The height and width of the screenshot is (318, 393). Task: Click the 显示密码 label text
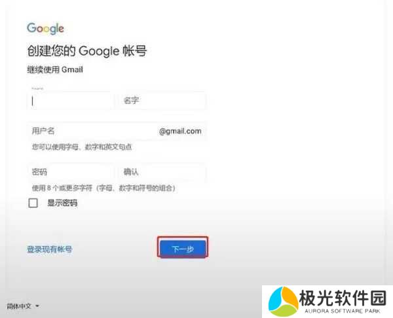pos(62,203)
